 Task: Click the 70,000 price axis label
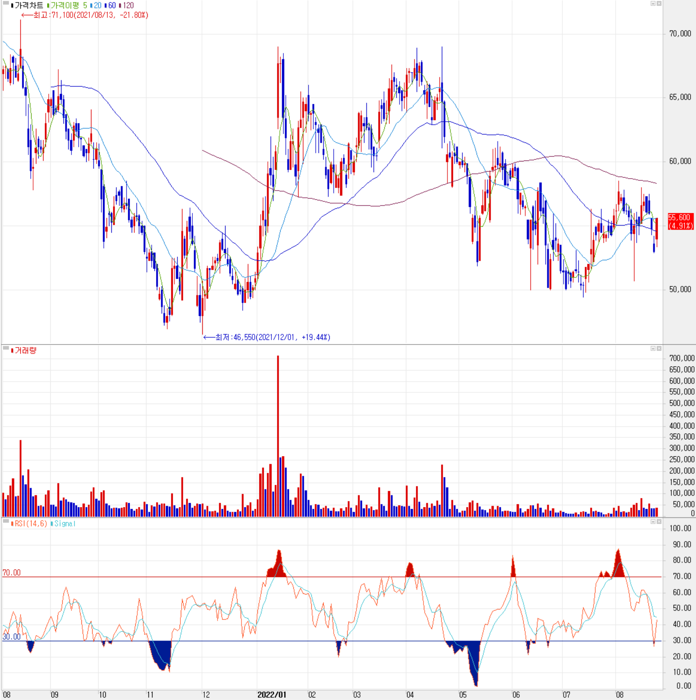(x=680, y=34)
